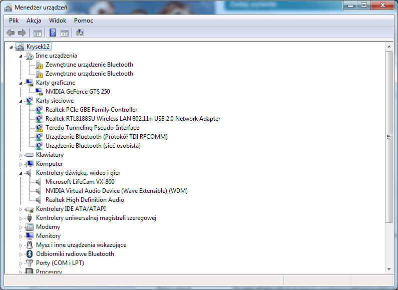Viewport: 398px width, 290px height.
Task: Click the Forward arrow toolbar icon
Action: [22, 33]
